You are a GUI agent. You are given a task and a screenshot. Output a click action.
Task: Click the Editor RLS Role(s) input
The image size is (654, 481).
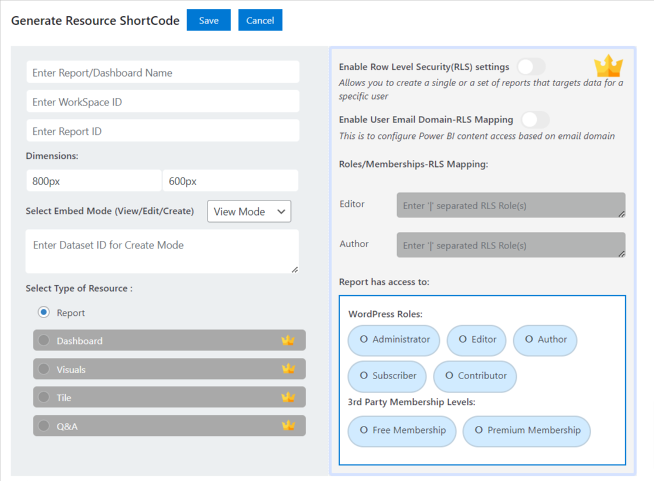pos(510,206)
